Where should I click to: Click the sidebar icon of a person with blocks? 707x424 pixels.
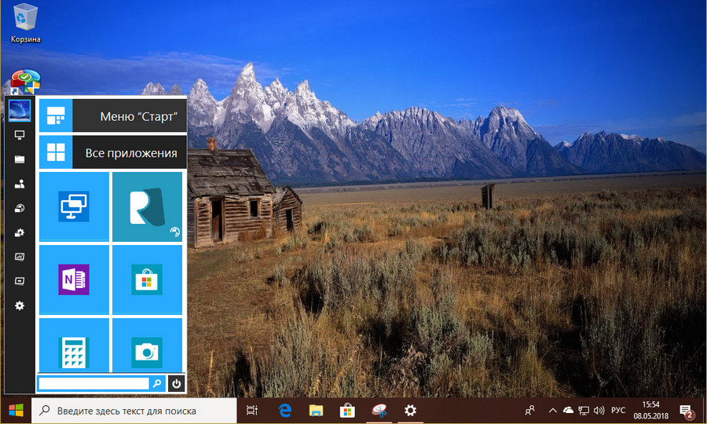20,184
